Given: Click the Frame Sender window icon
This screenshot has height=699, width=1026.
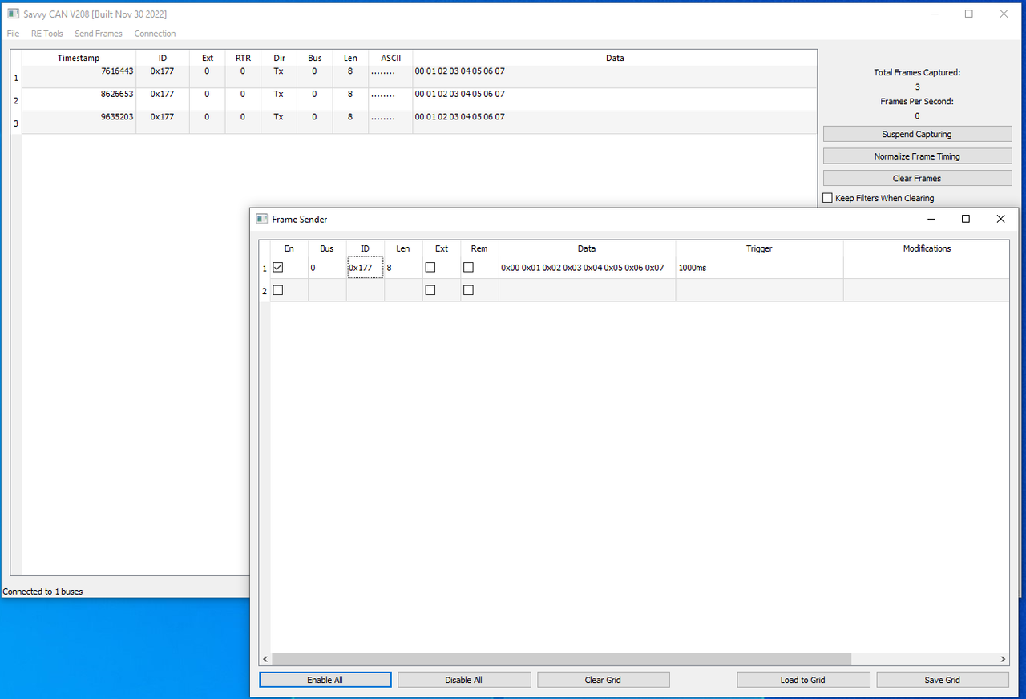Looking at the screenshot, I should 261,219.
